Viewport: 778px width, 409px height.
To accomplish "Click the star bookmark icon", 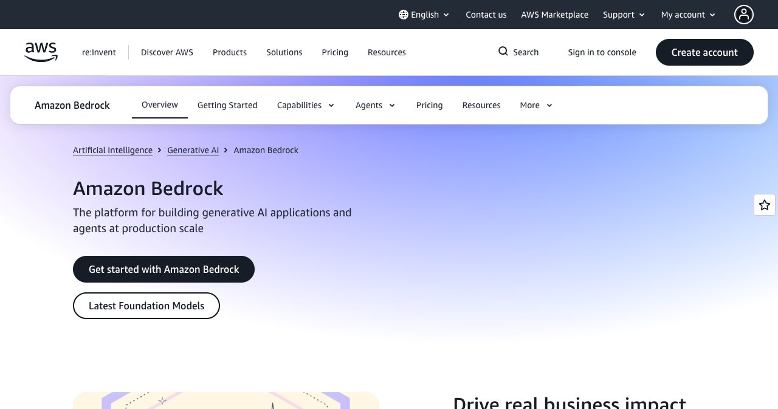I will (765, 205).
